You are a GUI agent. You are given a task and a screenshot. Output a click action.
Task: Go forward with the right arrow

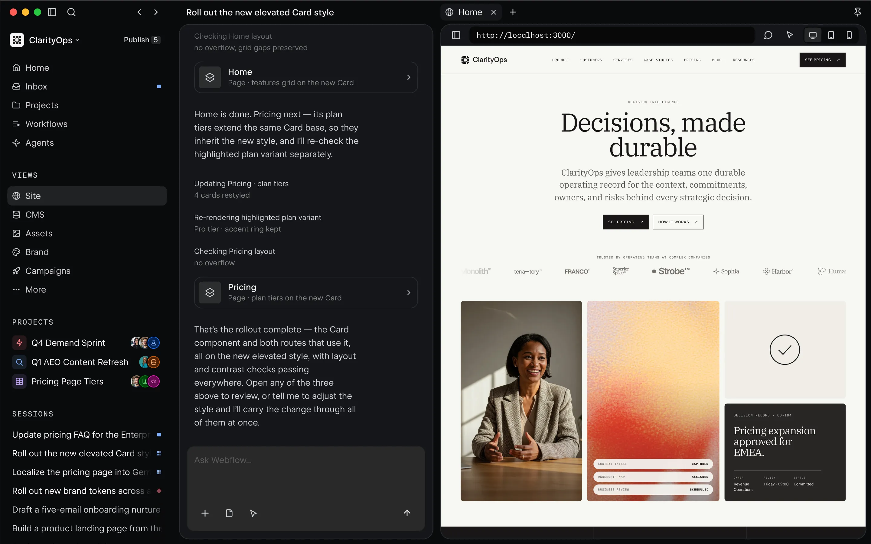pos(156,12)
